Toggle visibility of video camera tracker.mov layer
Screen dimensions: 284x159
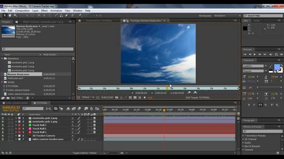pyautogui.click(x=3, y=140)
